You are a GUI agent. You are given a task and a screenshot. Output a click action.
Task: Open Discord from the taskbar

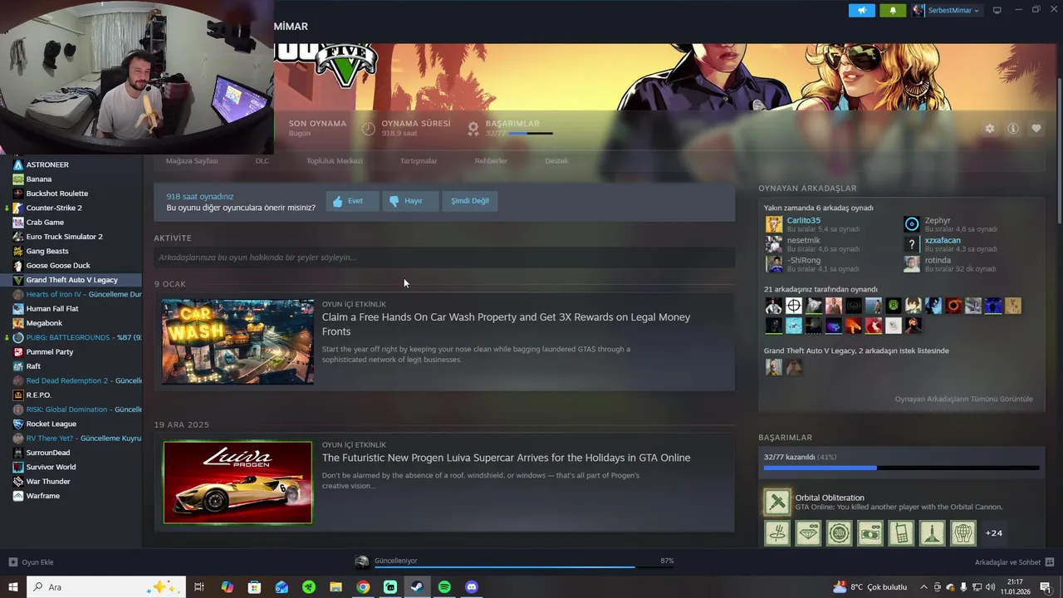[472, 587]
